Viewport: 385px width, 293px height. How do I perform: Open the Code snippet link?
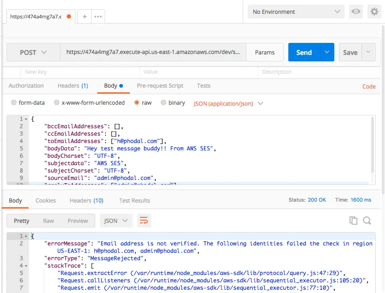[369, 86]
